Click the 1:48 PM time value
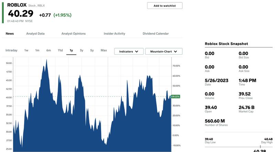This screenshot has width=275, height=152. pos(247,80)
